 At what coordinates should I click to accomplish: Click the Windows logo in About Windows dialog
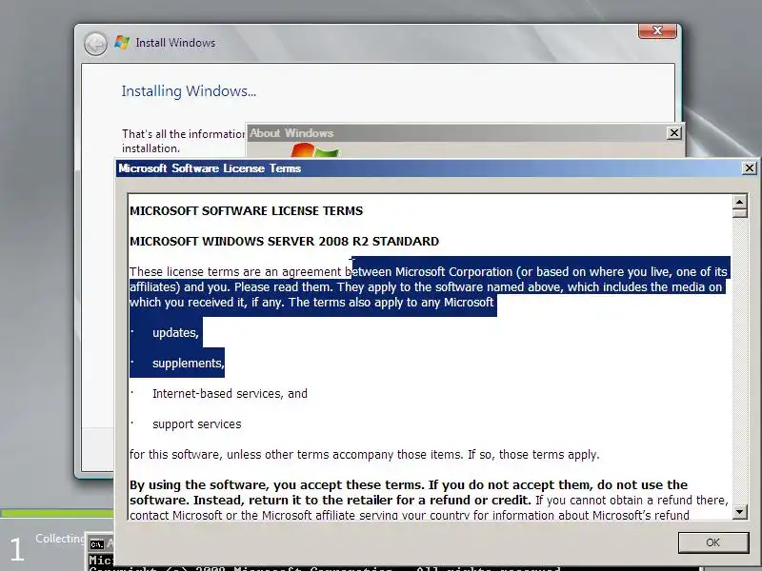(314, 150)
